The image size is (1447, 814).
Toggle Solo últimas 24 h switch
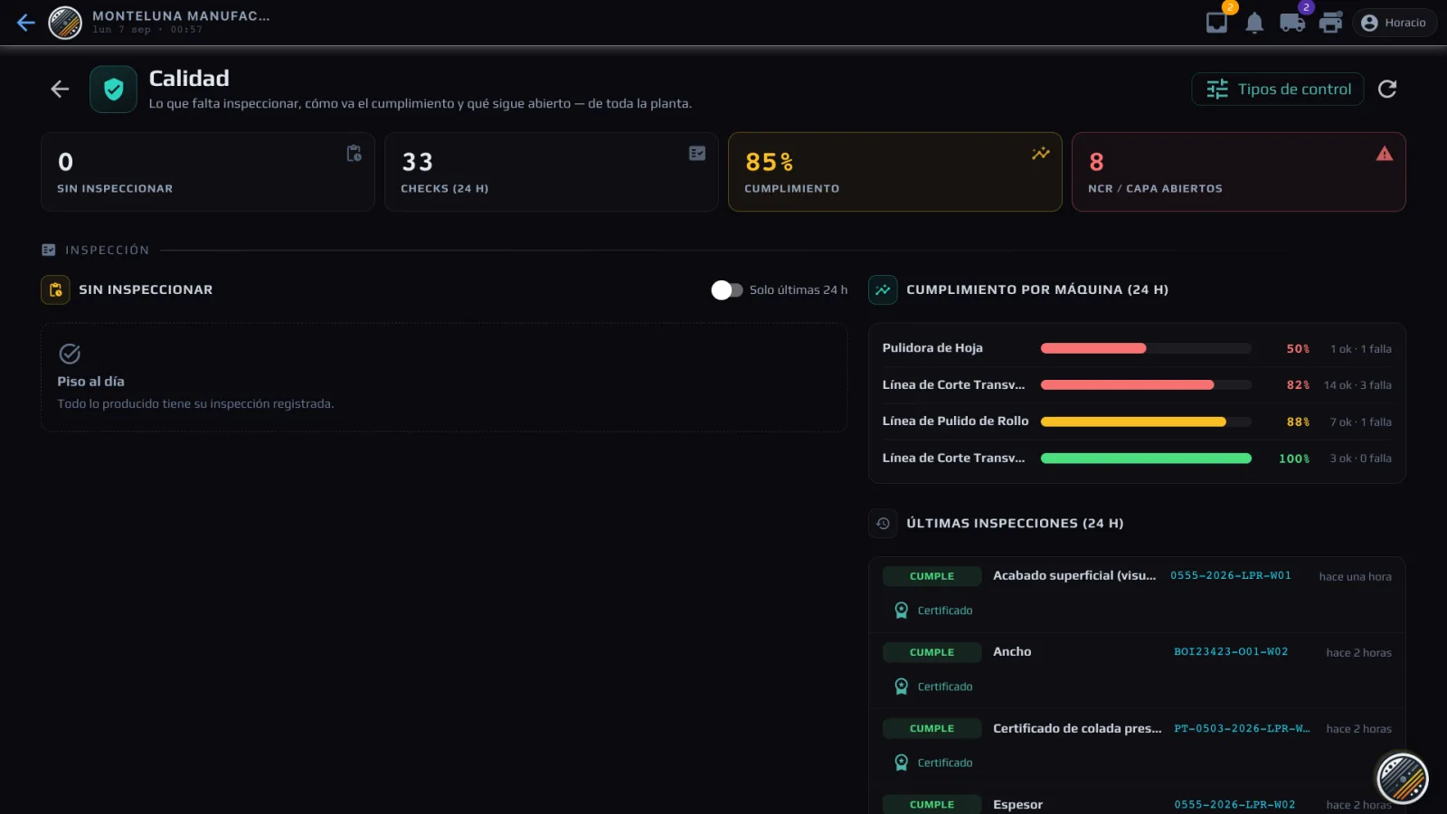click(727, 289)
